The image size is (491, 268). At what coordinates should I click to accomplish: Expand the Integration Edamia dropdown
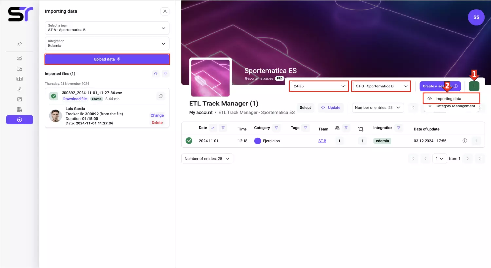click(107, 44)
